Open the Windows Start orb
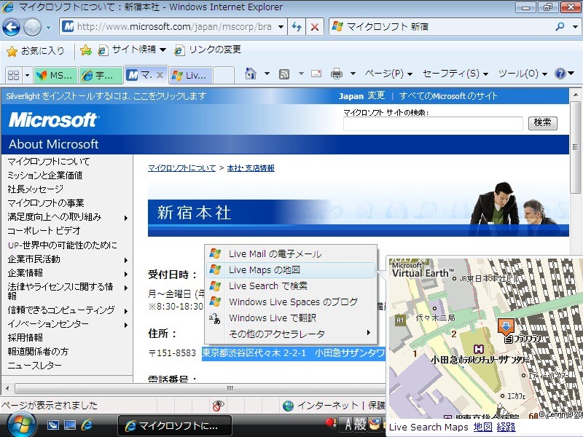This screenshot has height=437, width=583. 22,425
